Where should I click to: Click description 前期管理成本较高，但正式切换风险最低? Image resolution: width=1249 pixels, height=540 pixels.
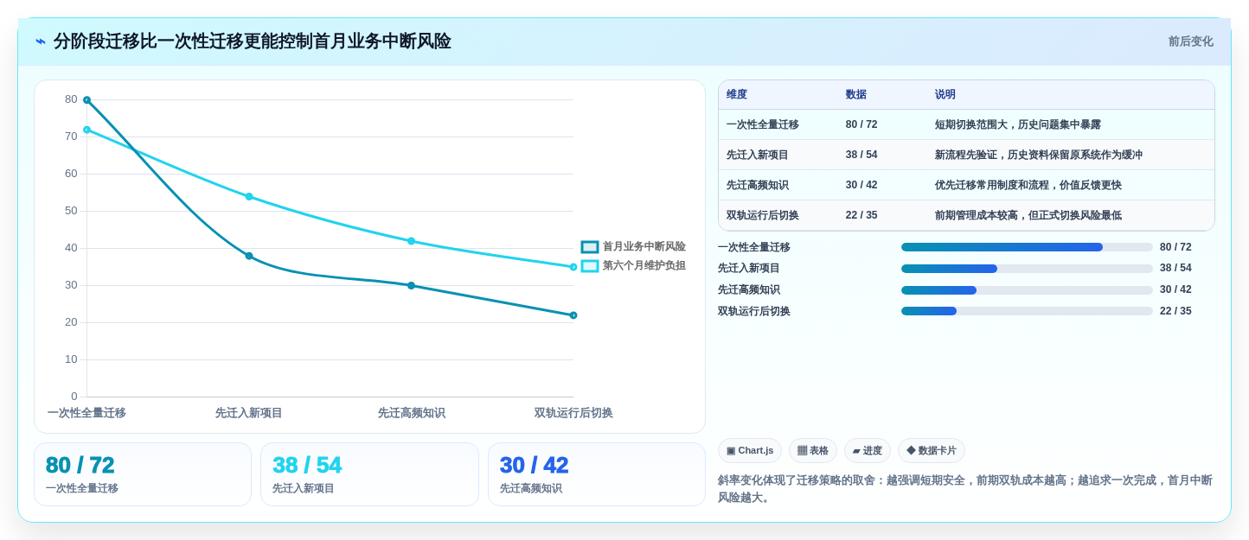click(x=1028, y=215)
